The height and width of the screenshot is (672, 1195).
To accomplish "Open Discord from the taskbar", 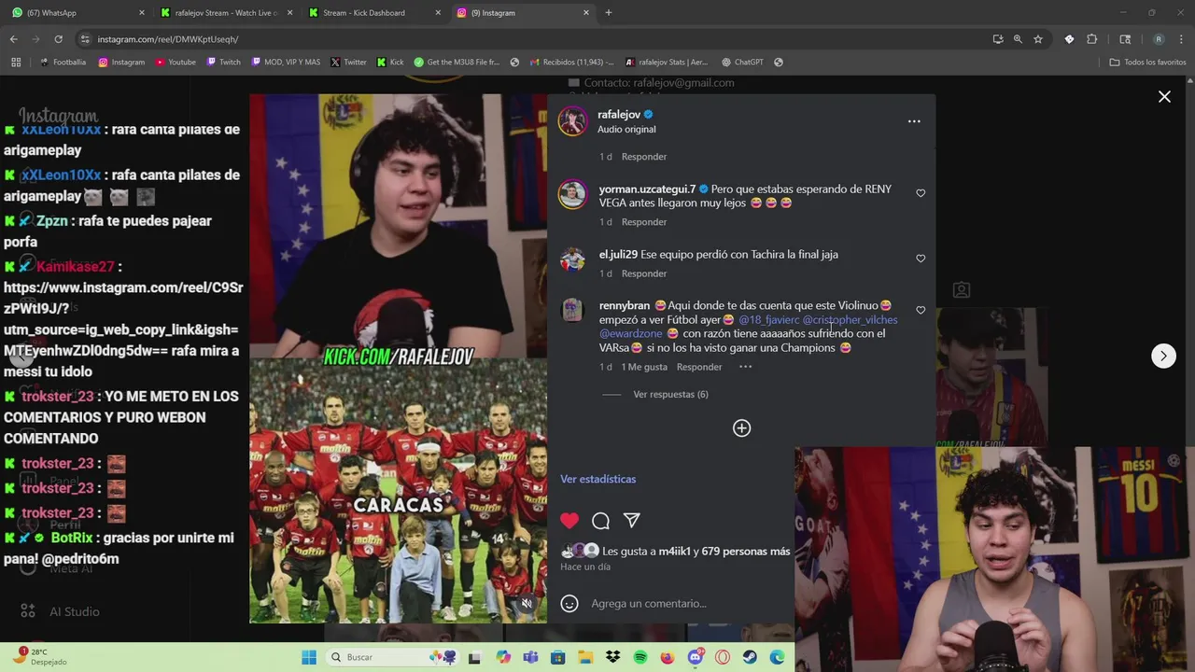I will click(695, 657).
